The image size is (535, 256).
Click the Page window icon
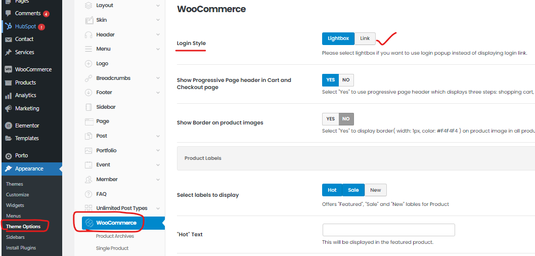pyautogui.click(x=88, y=121)
